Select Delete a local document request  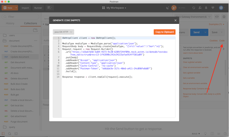coord(20,111)
